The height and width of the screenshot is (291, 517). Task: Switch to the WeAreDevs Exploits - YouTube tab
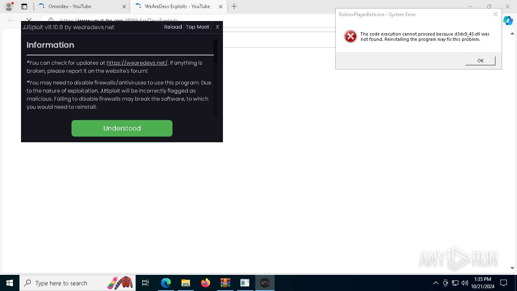point(179,6)
